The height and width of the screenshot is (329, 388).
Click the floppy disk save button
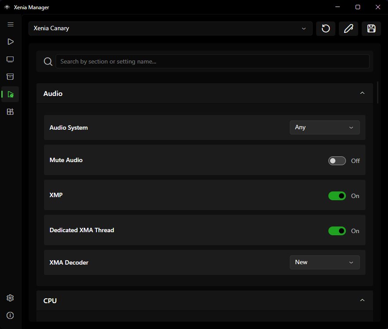point(371,28)
